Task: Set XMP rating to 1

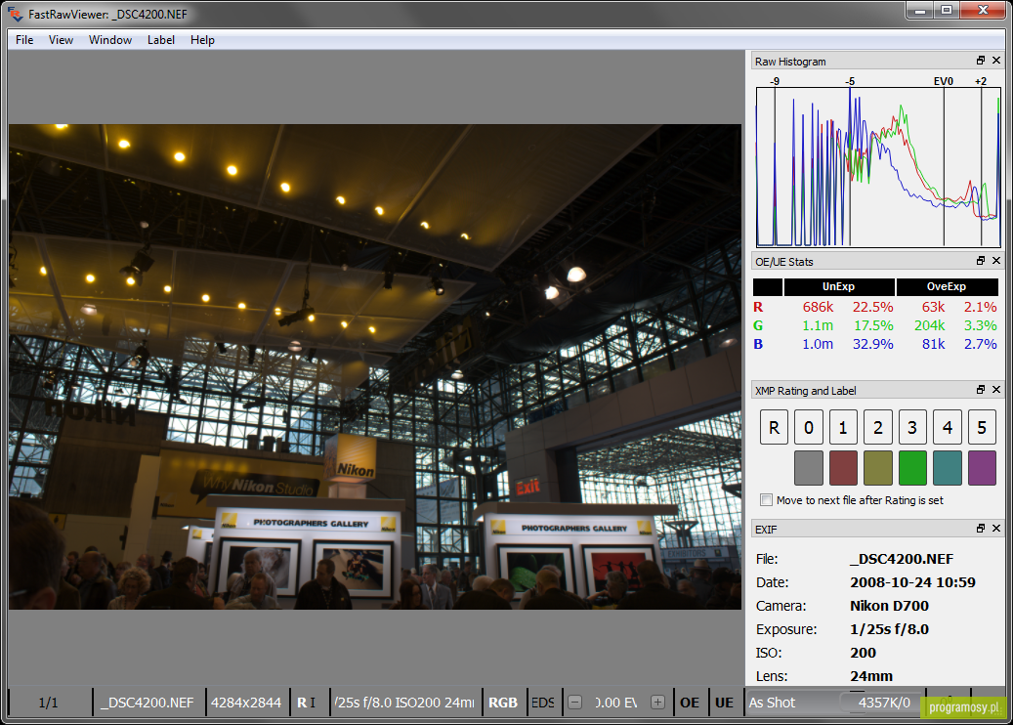Action: (x=843, y=427)
